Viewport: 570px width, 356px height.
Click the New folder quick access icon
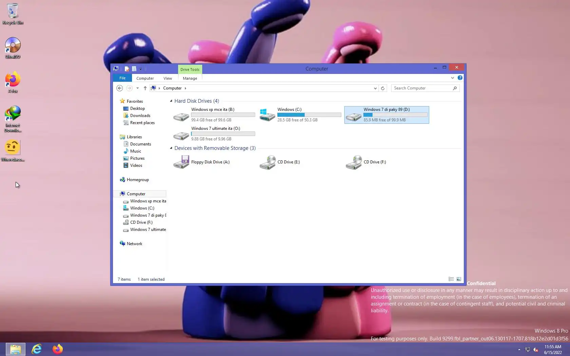pyautogui.click(x=134, y=69)
